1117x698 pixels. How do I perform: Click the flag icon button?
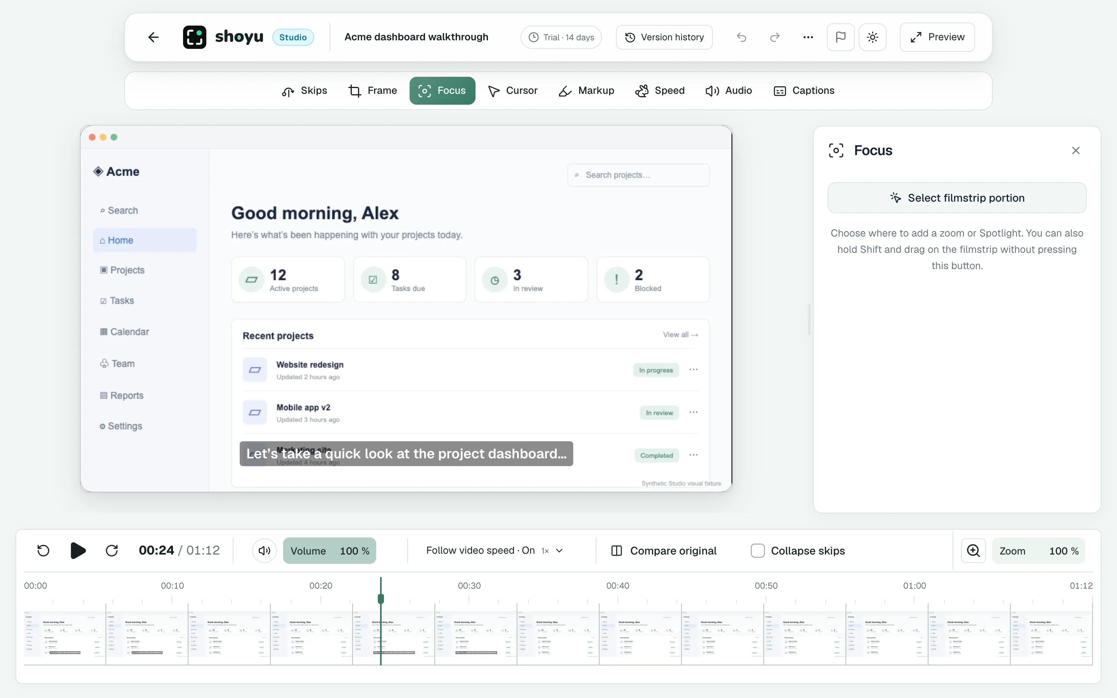point(840,37)
